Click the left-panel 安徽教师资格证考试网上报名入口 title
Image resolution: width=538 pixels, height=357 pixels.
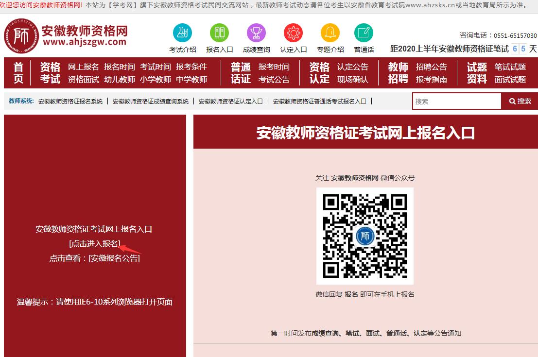(94, 229)
